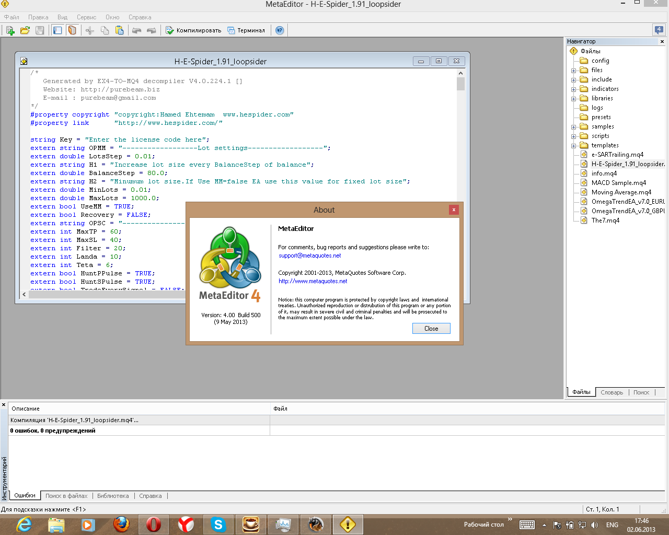Compile code with Компилировать button
Screen dimensions: 669x535
(x=193, y=30)
